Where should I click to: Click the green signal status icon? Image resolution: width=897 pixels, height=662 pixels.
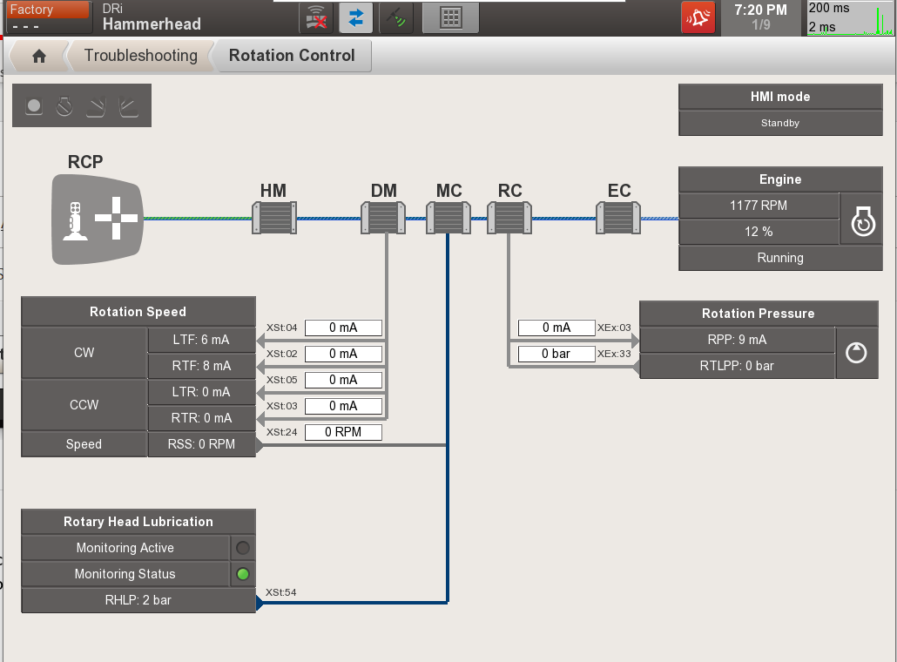coord(396,17)
